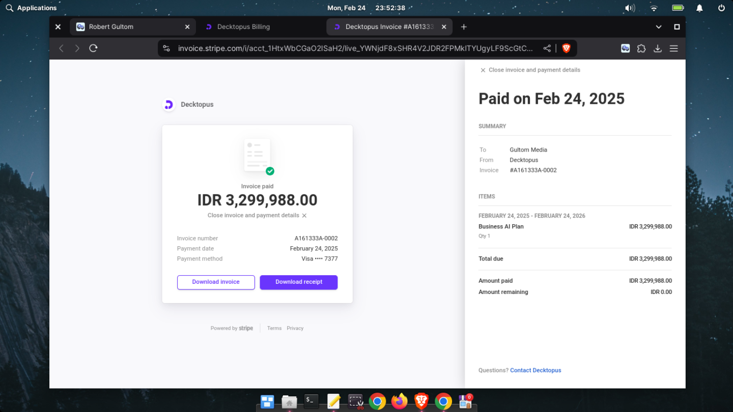The width and height of the screenshot is (733, 412).
Task: Open the browser downloads icon
Action: [658, 48]
